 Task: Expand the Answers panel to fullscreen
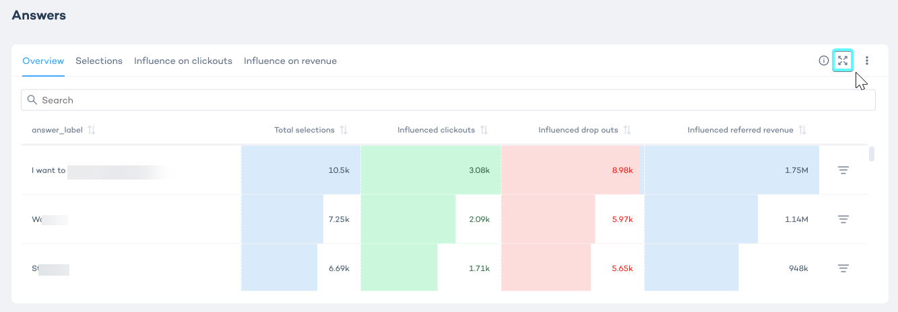(843, 61)
